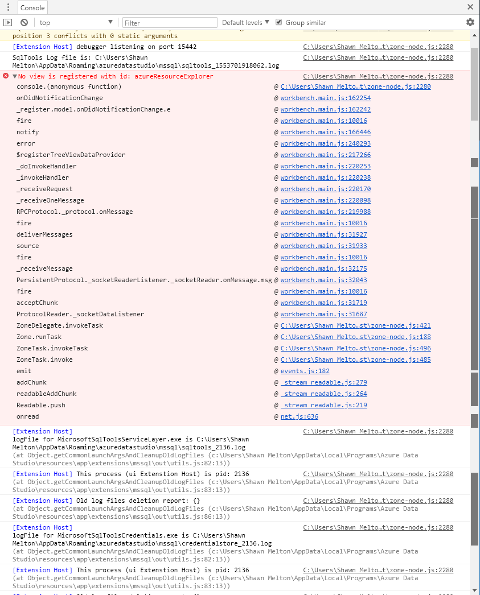Open the Default levels dropdown
The width and height of the screenshot is (480, 595).
245,23
